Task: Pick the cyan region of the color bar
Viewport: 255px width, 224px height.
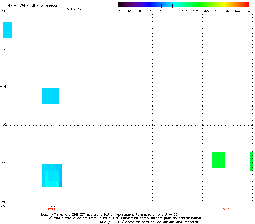Action: tap(175, 4)
